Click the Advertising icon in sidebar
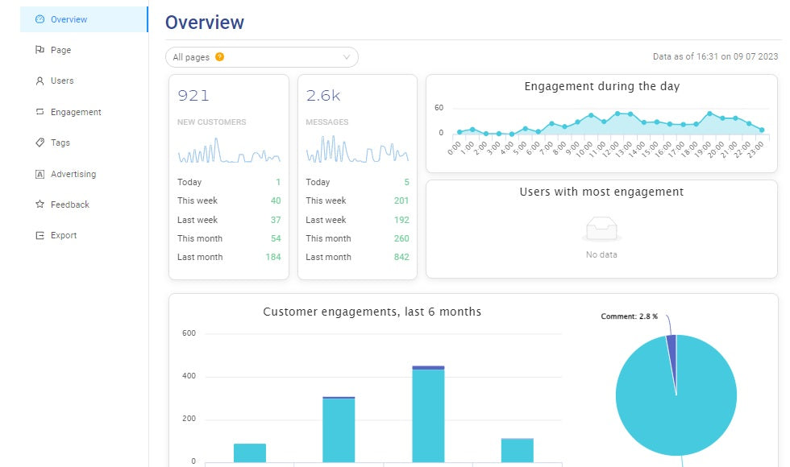This screenshot has height=467, width=790. (40, 174)
